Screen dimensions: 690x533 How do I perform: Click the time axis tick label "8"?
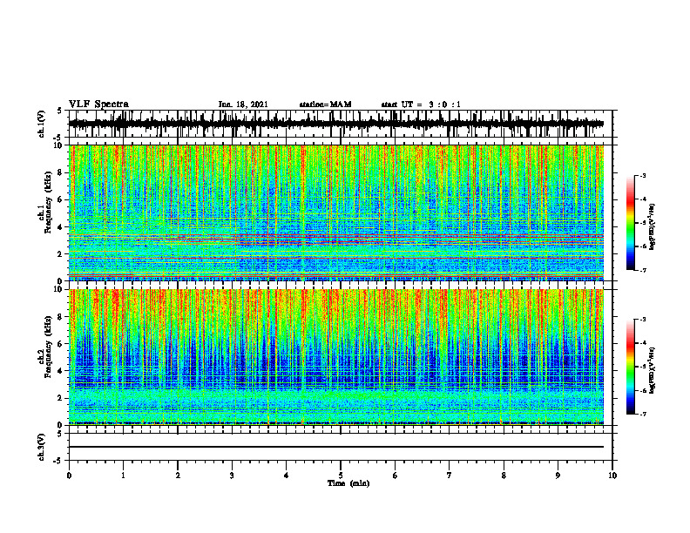click(504, 476)
